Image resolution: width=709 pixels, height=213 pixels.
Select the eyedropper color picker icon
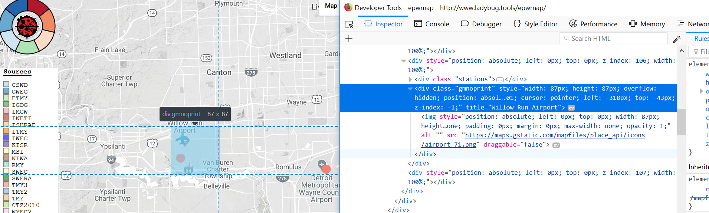click(x=677, y=39)
